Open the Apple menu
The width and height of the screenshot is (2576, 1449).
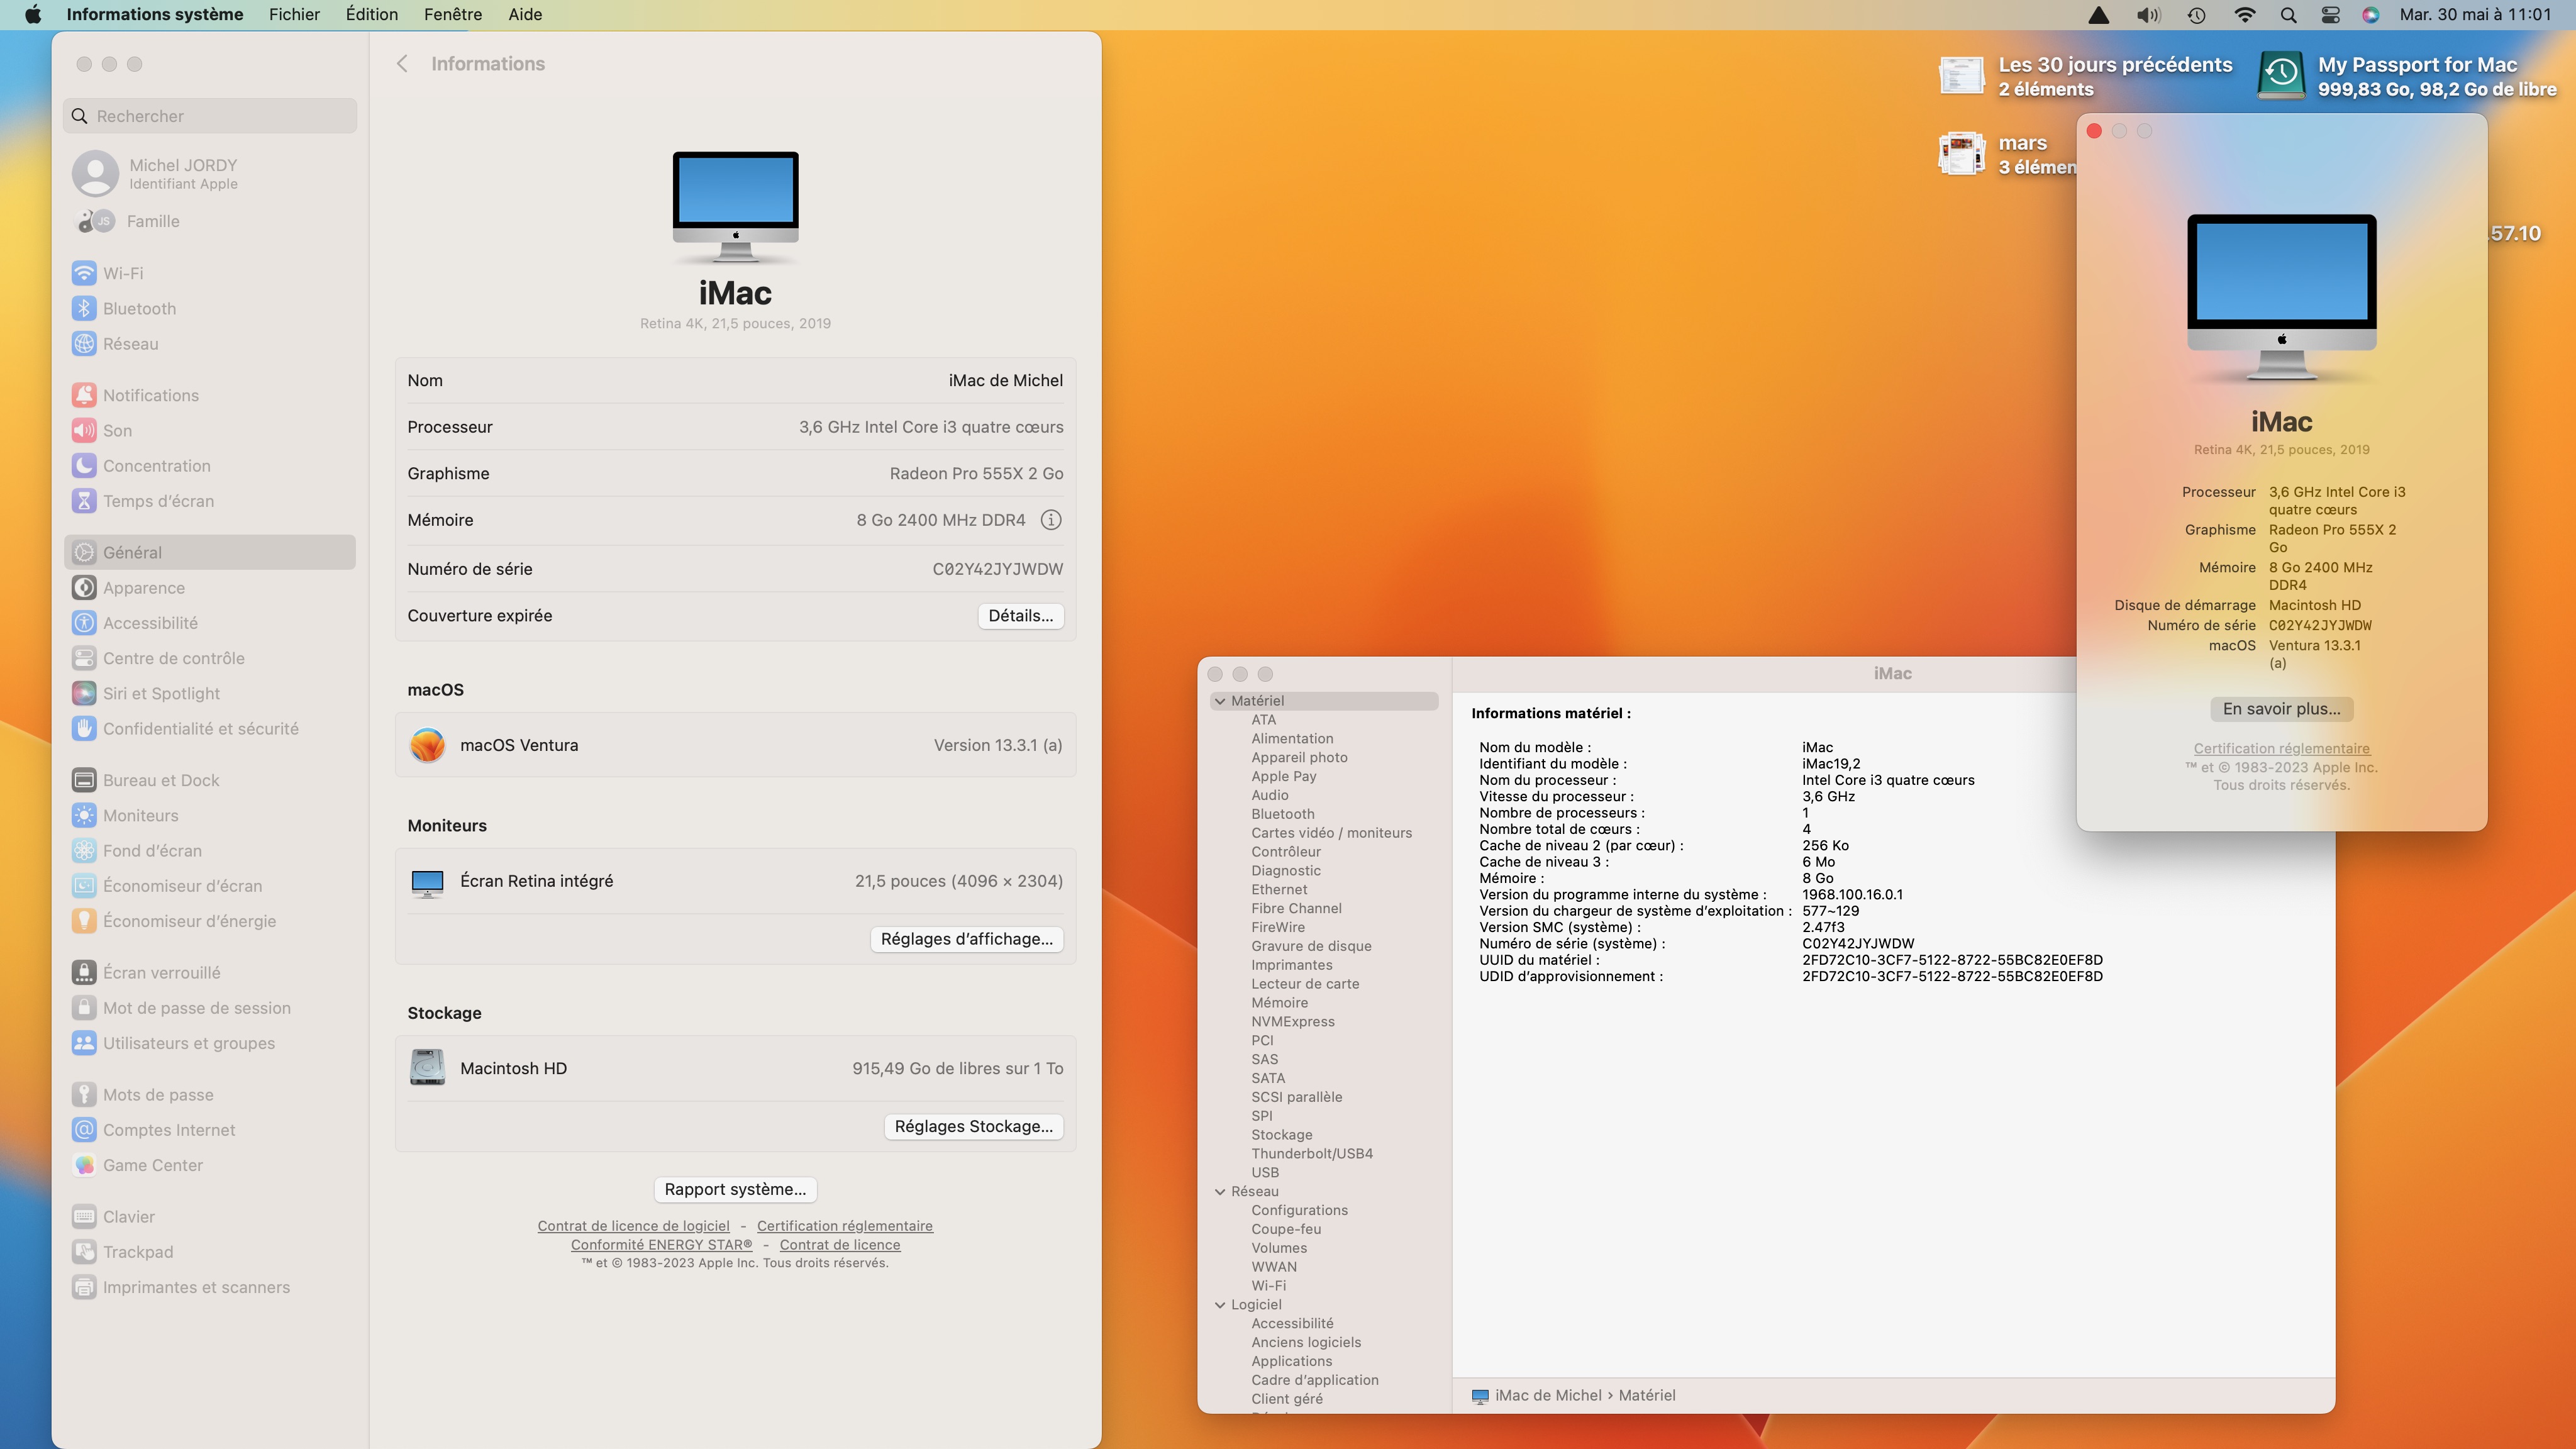click(x=33, y=15)
